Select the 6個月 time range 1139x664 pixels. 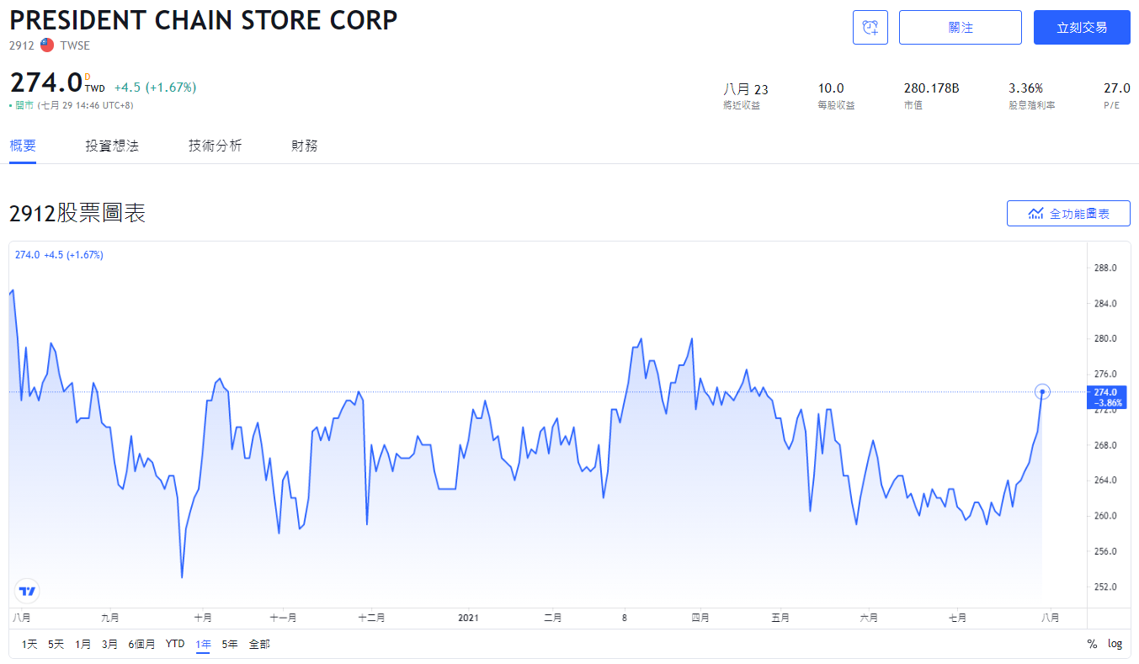(141, 644)
